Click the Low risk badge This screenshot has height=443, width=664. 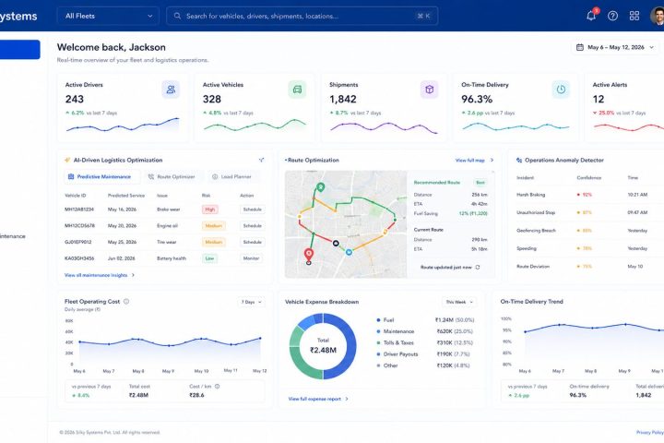[x=209, y=258]
